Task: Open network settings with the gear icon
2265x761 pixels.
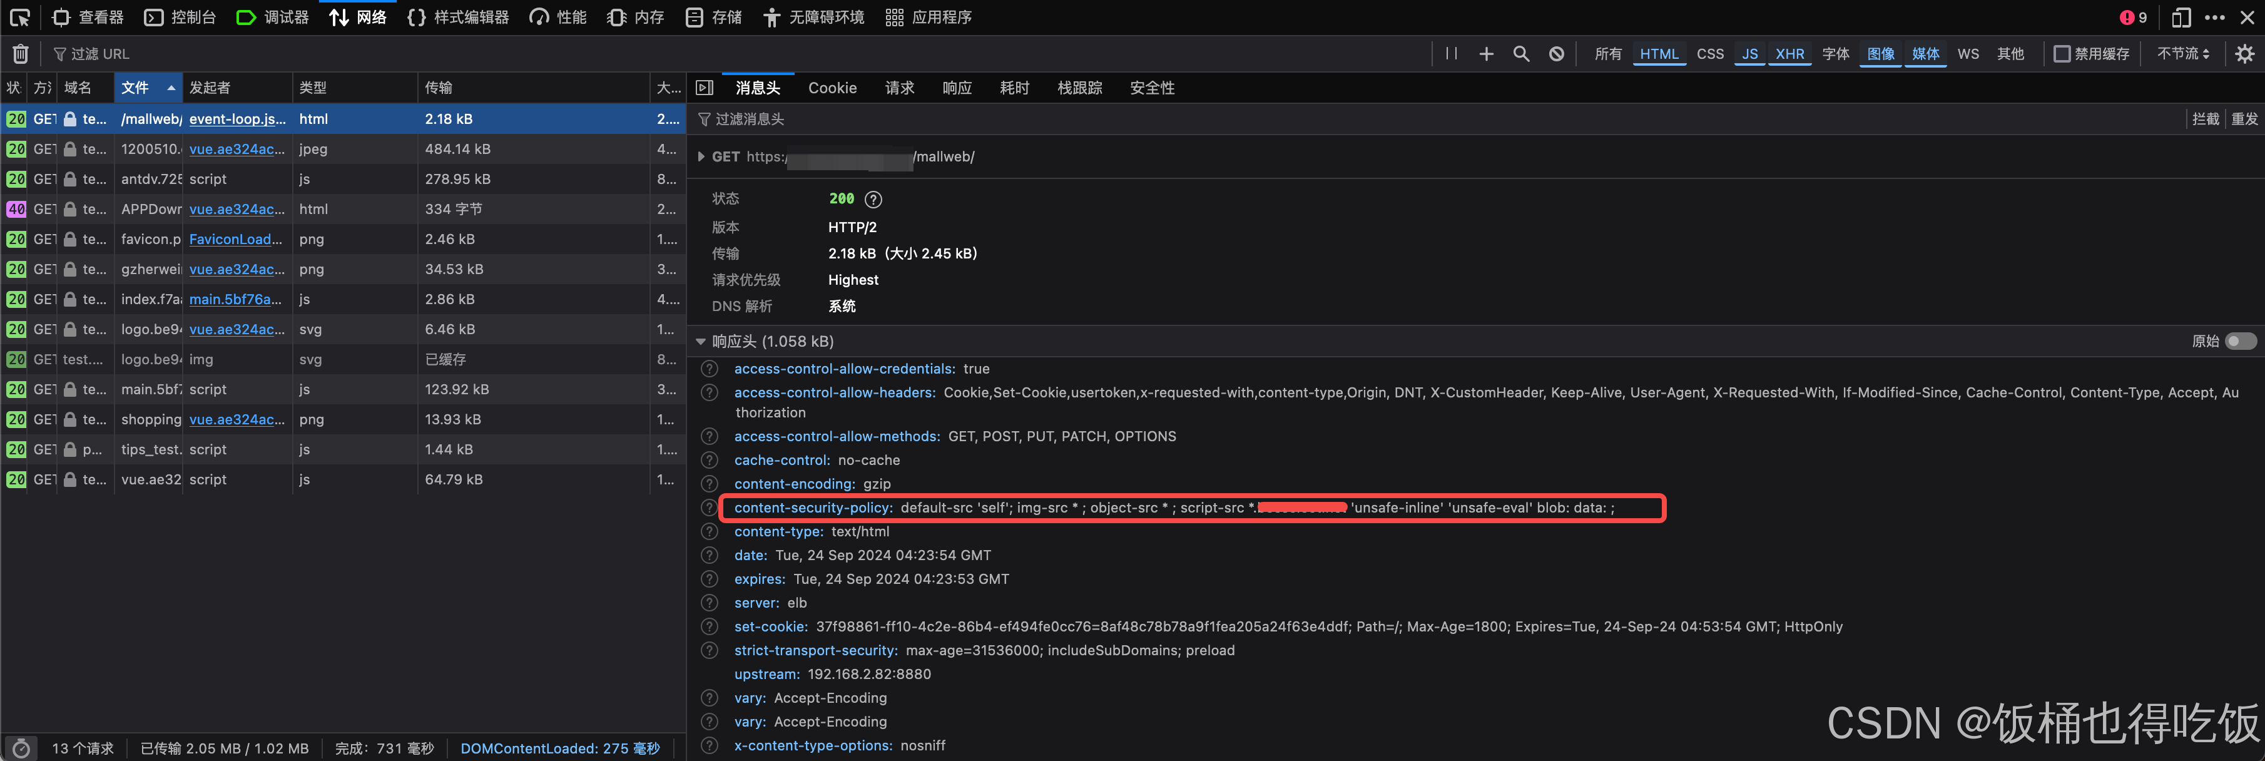Action: click(2244, 54)
